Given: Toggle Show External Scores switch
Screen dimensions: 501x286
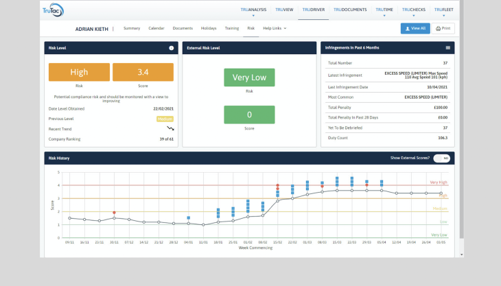Looking at the screenshot, I should [441, 158].
